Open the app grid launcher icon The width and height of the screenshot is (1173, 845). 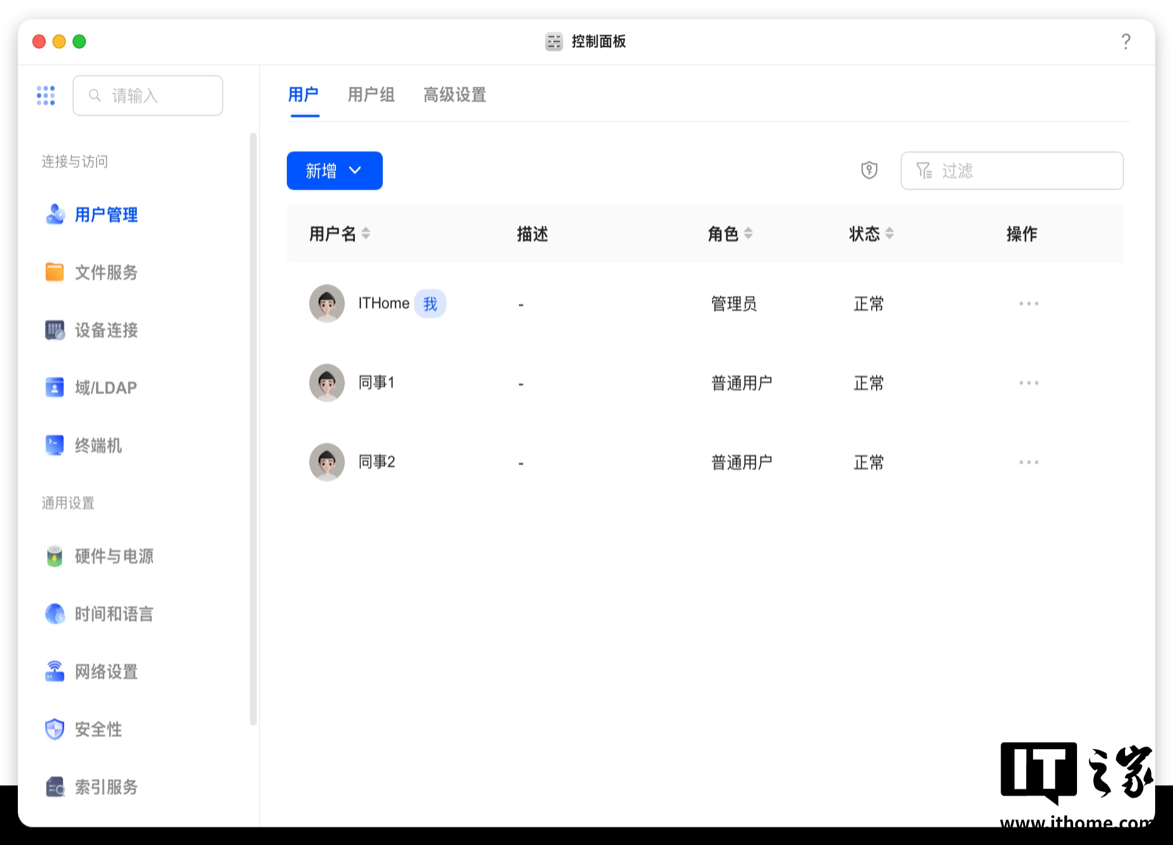[x=46, y=95]
